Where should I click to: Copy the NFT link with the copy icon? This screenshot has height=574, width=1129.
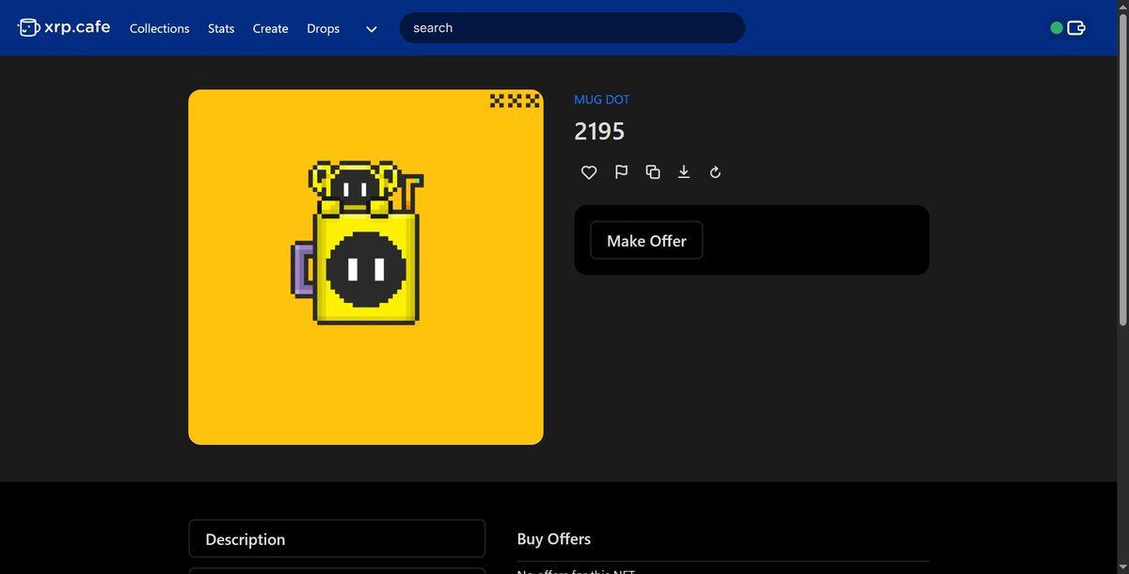653,172
